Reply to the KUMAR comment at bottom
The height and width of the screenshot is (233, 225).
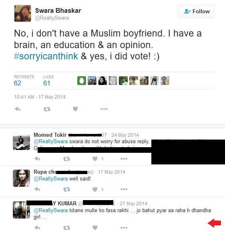[37, 227]
